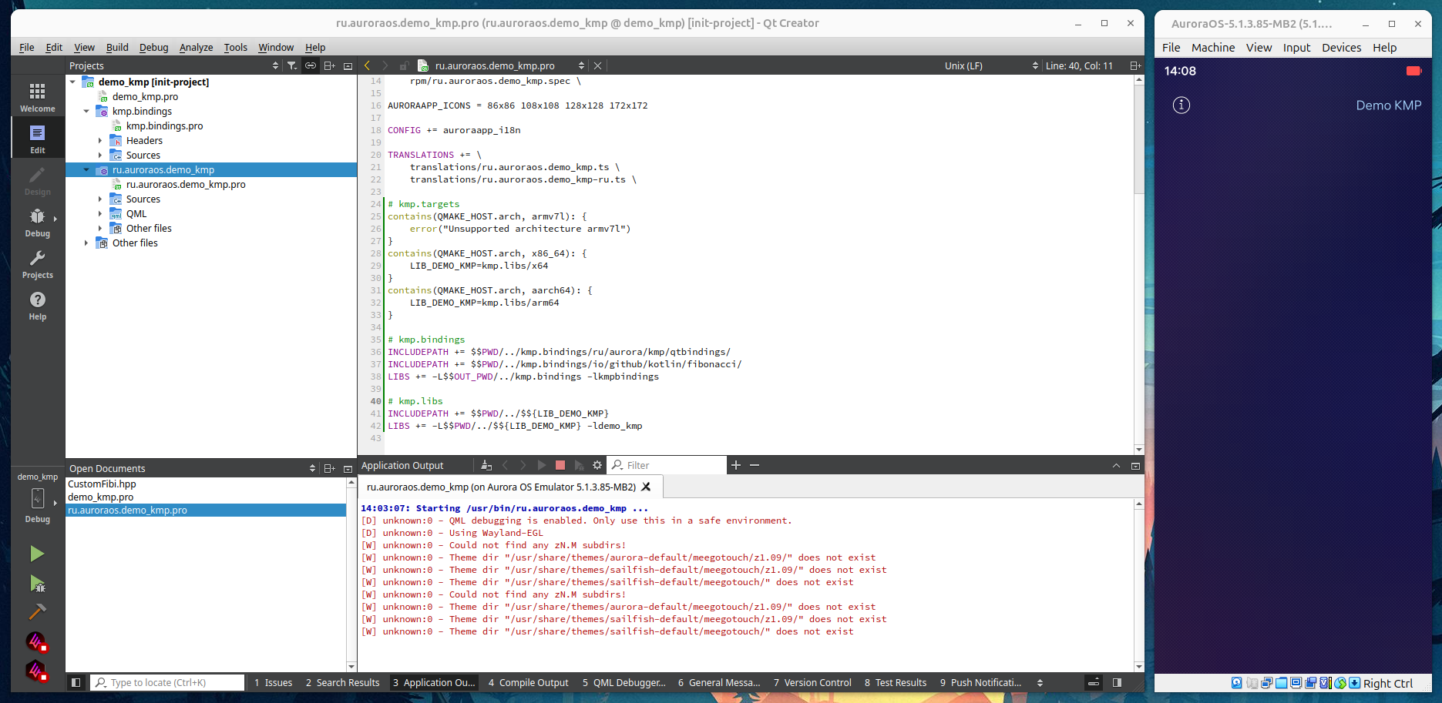The height and width of the screenshot is (703, 1442).
Task: Open the Analyze menu
Action: (196, 47)
